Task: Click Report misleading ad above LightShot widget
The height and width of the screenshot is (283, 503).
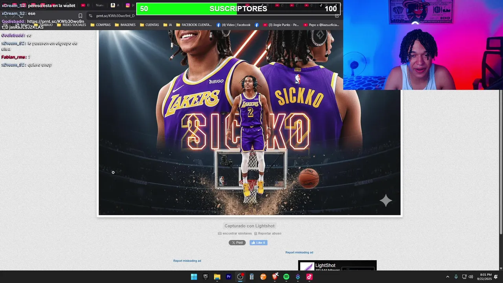Action: (299, 252)
